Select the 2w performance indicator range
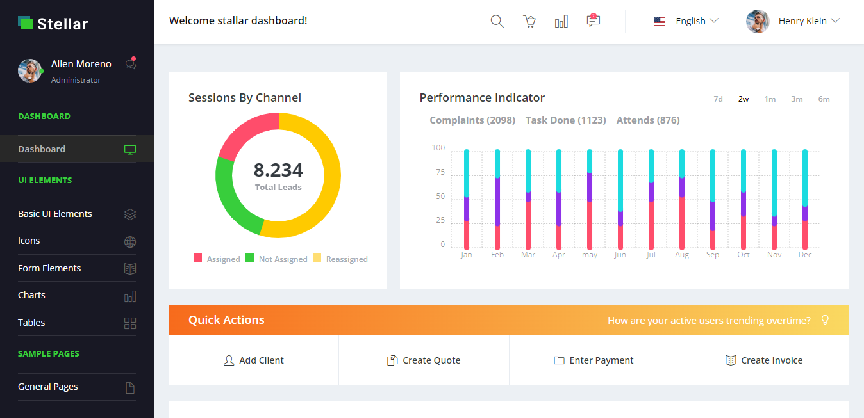Image resolution: width=864 pixels, height=418 pixels. click(x=743, y=99)
